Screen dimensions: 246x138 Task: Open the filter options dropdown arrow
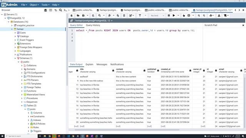point(145,15)
